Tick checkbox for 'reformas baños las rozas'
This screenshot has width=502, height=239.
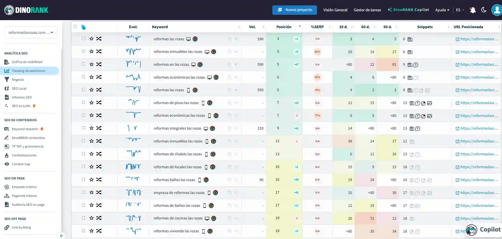point(84,179)
